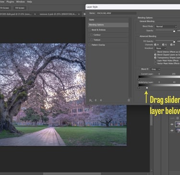Click the Fit Screen button

coord(5,8)
